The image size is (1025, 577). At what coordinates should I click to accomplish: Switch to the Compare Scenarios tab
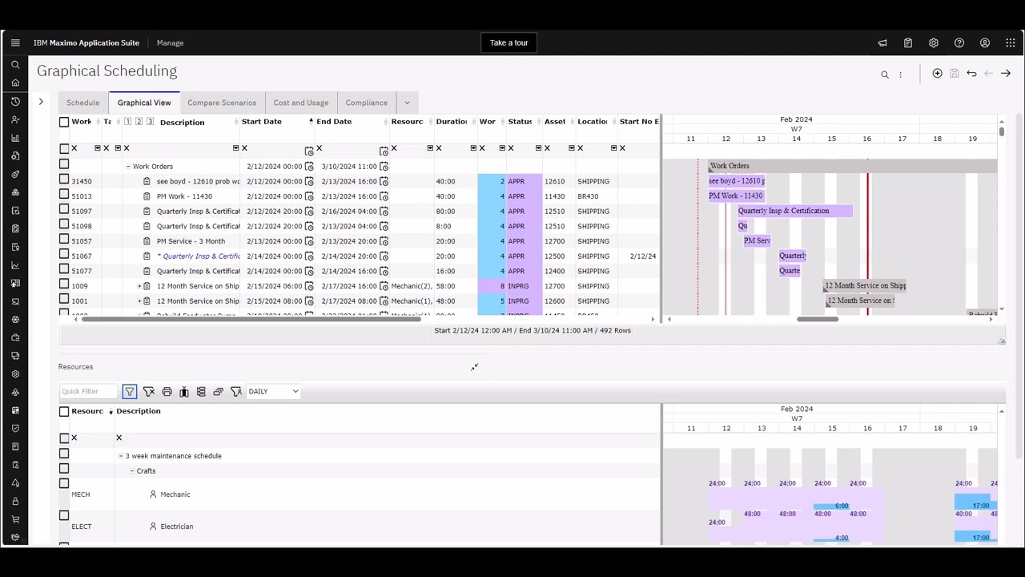[222, 103]
